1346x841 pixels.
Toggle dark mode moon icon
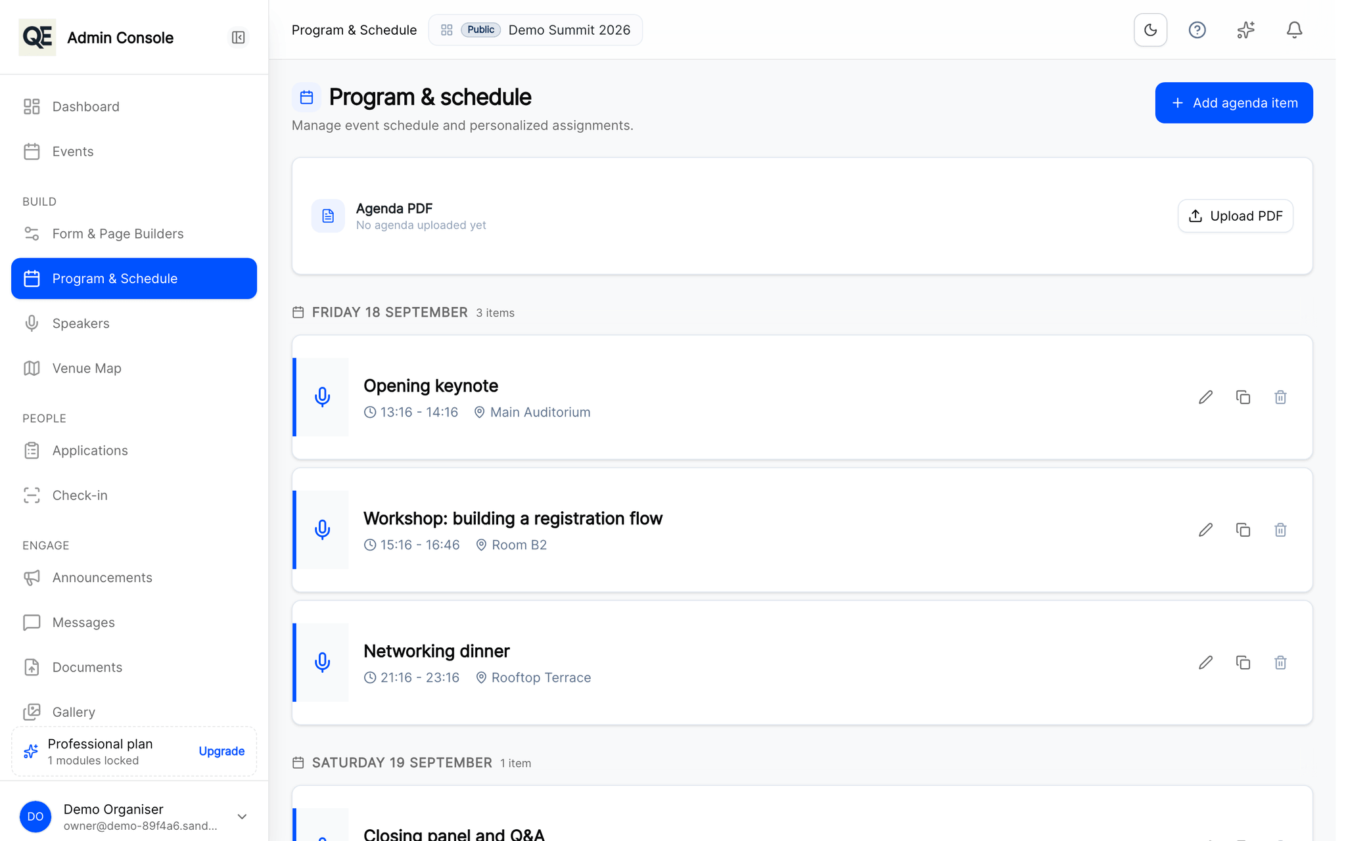(x=1150, y=30)
